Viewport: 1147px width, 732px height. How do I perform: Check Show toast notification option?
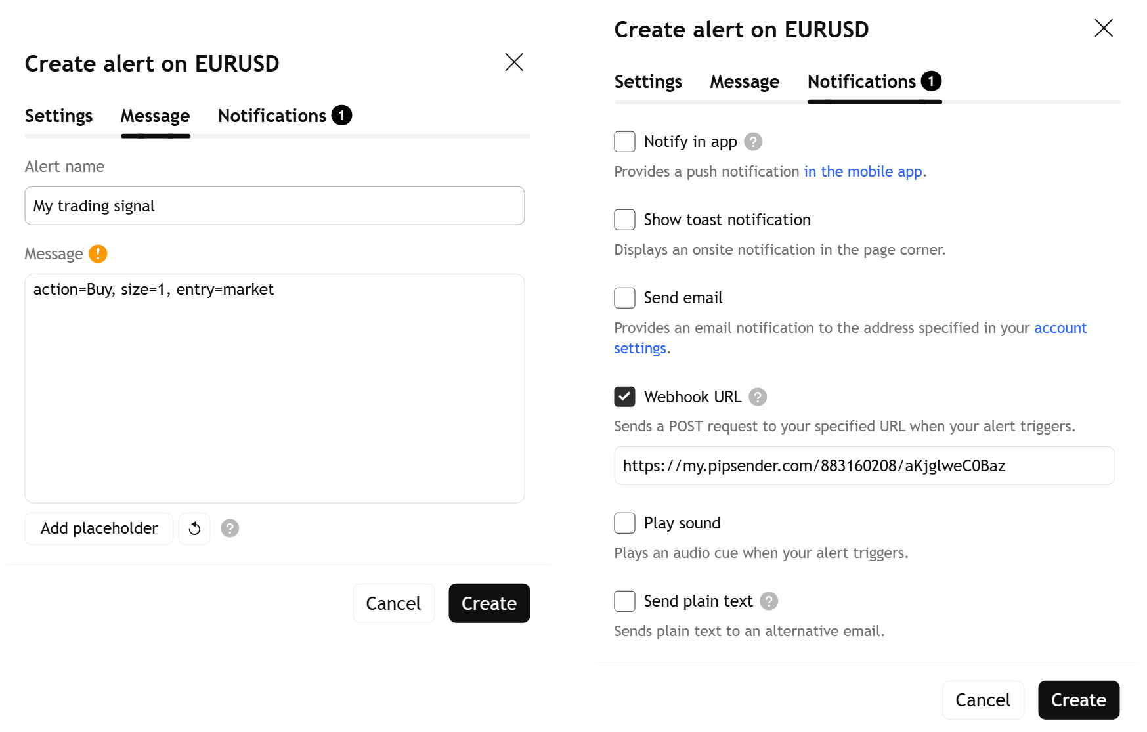coord(624,220)
